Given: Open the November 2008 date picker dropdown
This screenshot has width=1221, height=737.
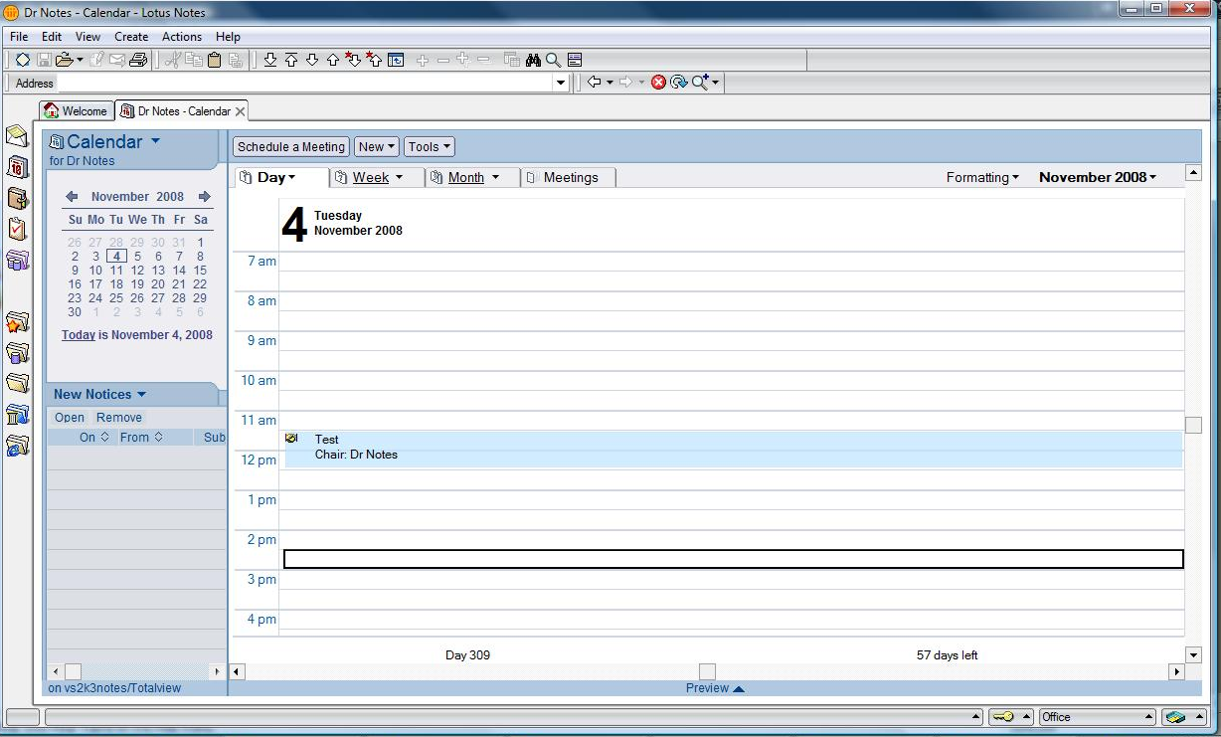Looking at the screenshot, I should 1098,177.
